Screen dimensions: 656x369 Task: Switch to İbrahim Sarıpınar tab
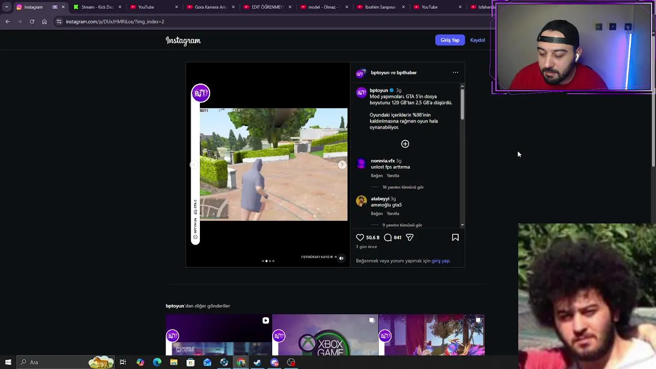380,7
